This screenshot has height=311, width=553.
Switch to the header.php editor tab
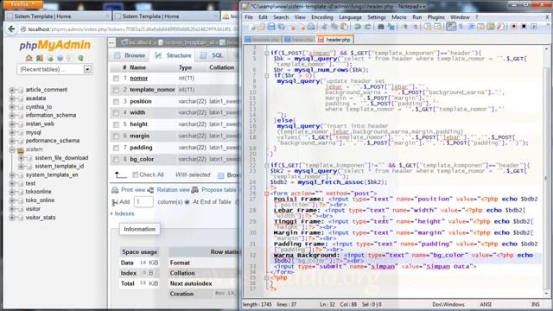(x=334, y=40)
